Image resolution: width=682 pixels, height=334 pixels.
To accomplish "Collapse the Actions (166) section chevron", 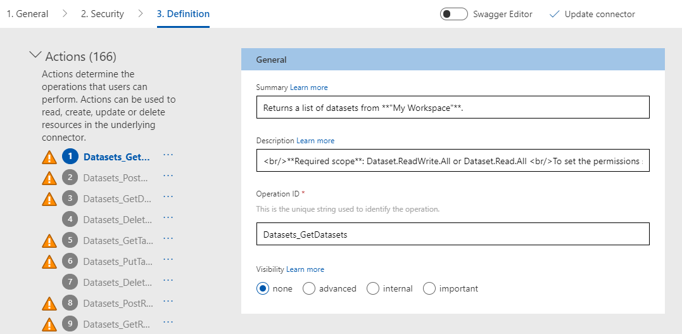I will [35, 55].
